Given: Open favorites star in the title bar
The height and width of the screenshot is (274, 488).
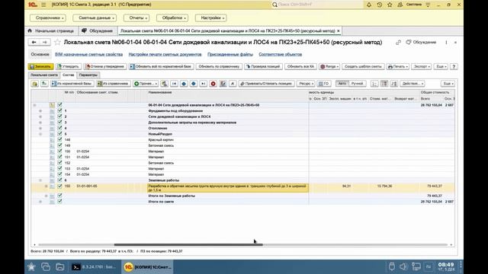Looking at the screenshot, I should 390,5.
